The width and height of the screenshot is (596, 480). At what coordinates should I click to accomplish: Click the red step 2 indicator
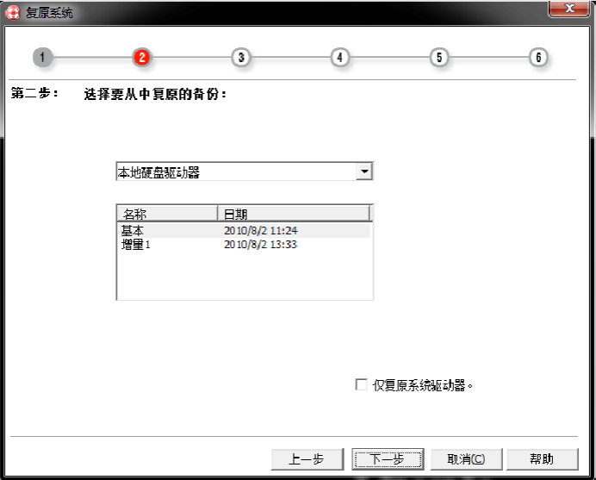[x=142, y=58]
